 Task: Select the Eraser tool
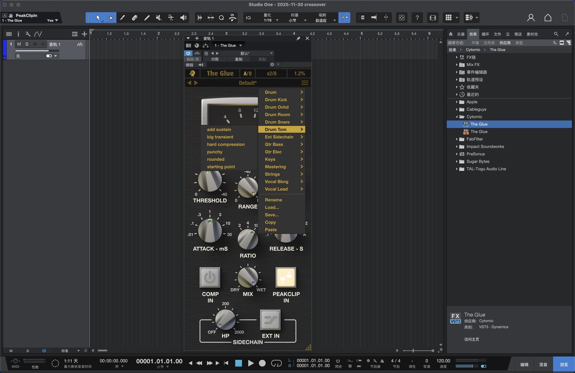coord(134,18)
